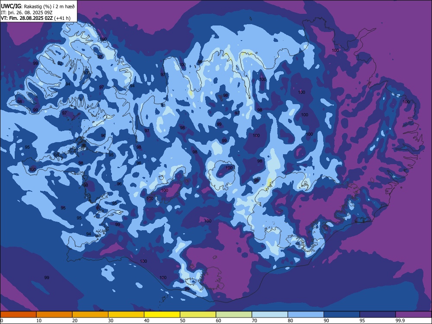
Task: Click the title text 'UWC/IG: Rakastig (%) í 2 m hæð'
Action: pyautogui.click(x=38, y=6)
